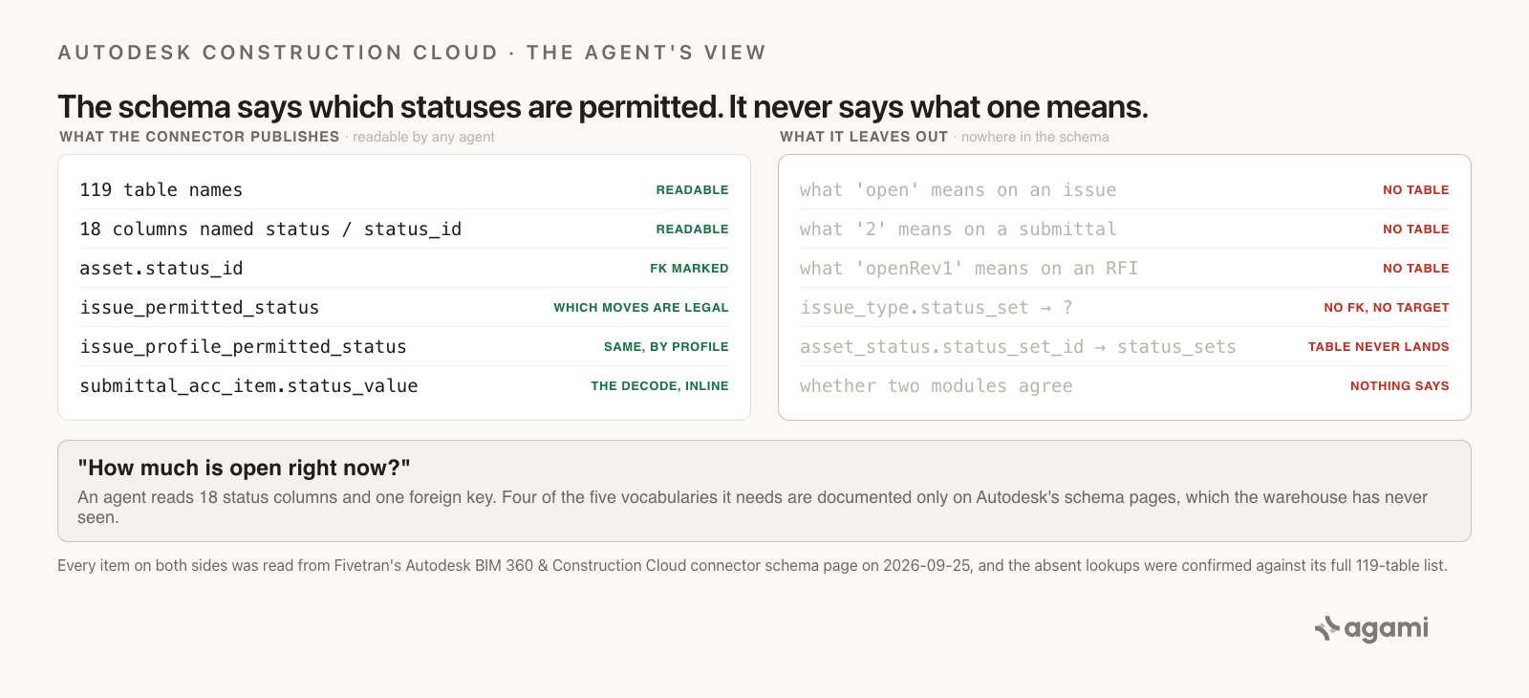Click the main headline about permitted statuses

[603, 107]
